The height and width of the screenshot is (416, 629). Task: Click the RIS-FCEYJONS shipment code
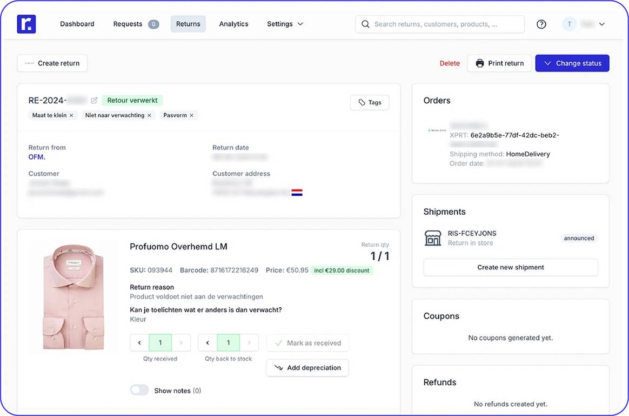coord(472,233)
